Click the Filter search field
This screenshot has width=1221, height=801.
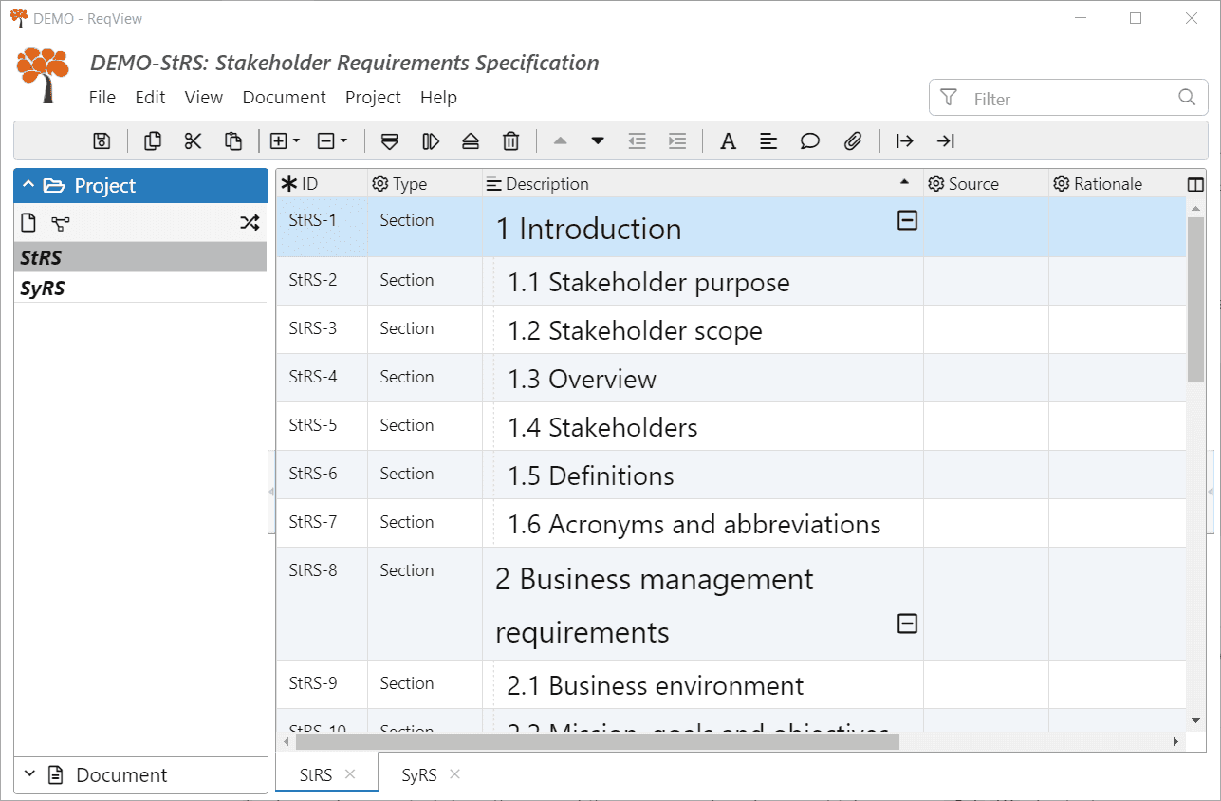coord(1063,99)
